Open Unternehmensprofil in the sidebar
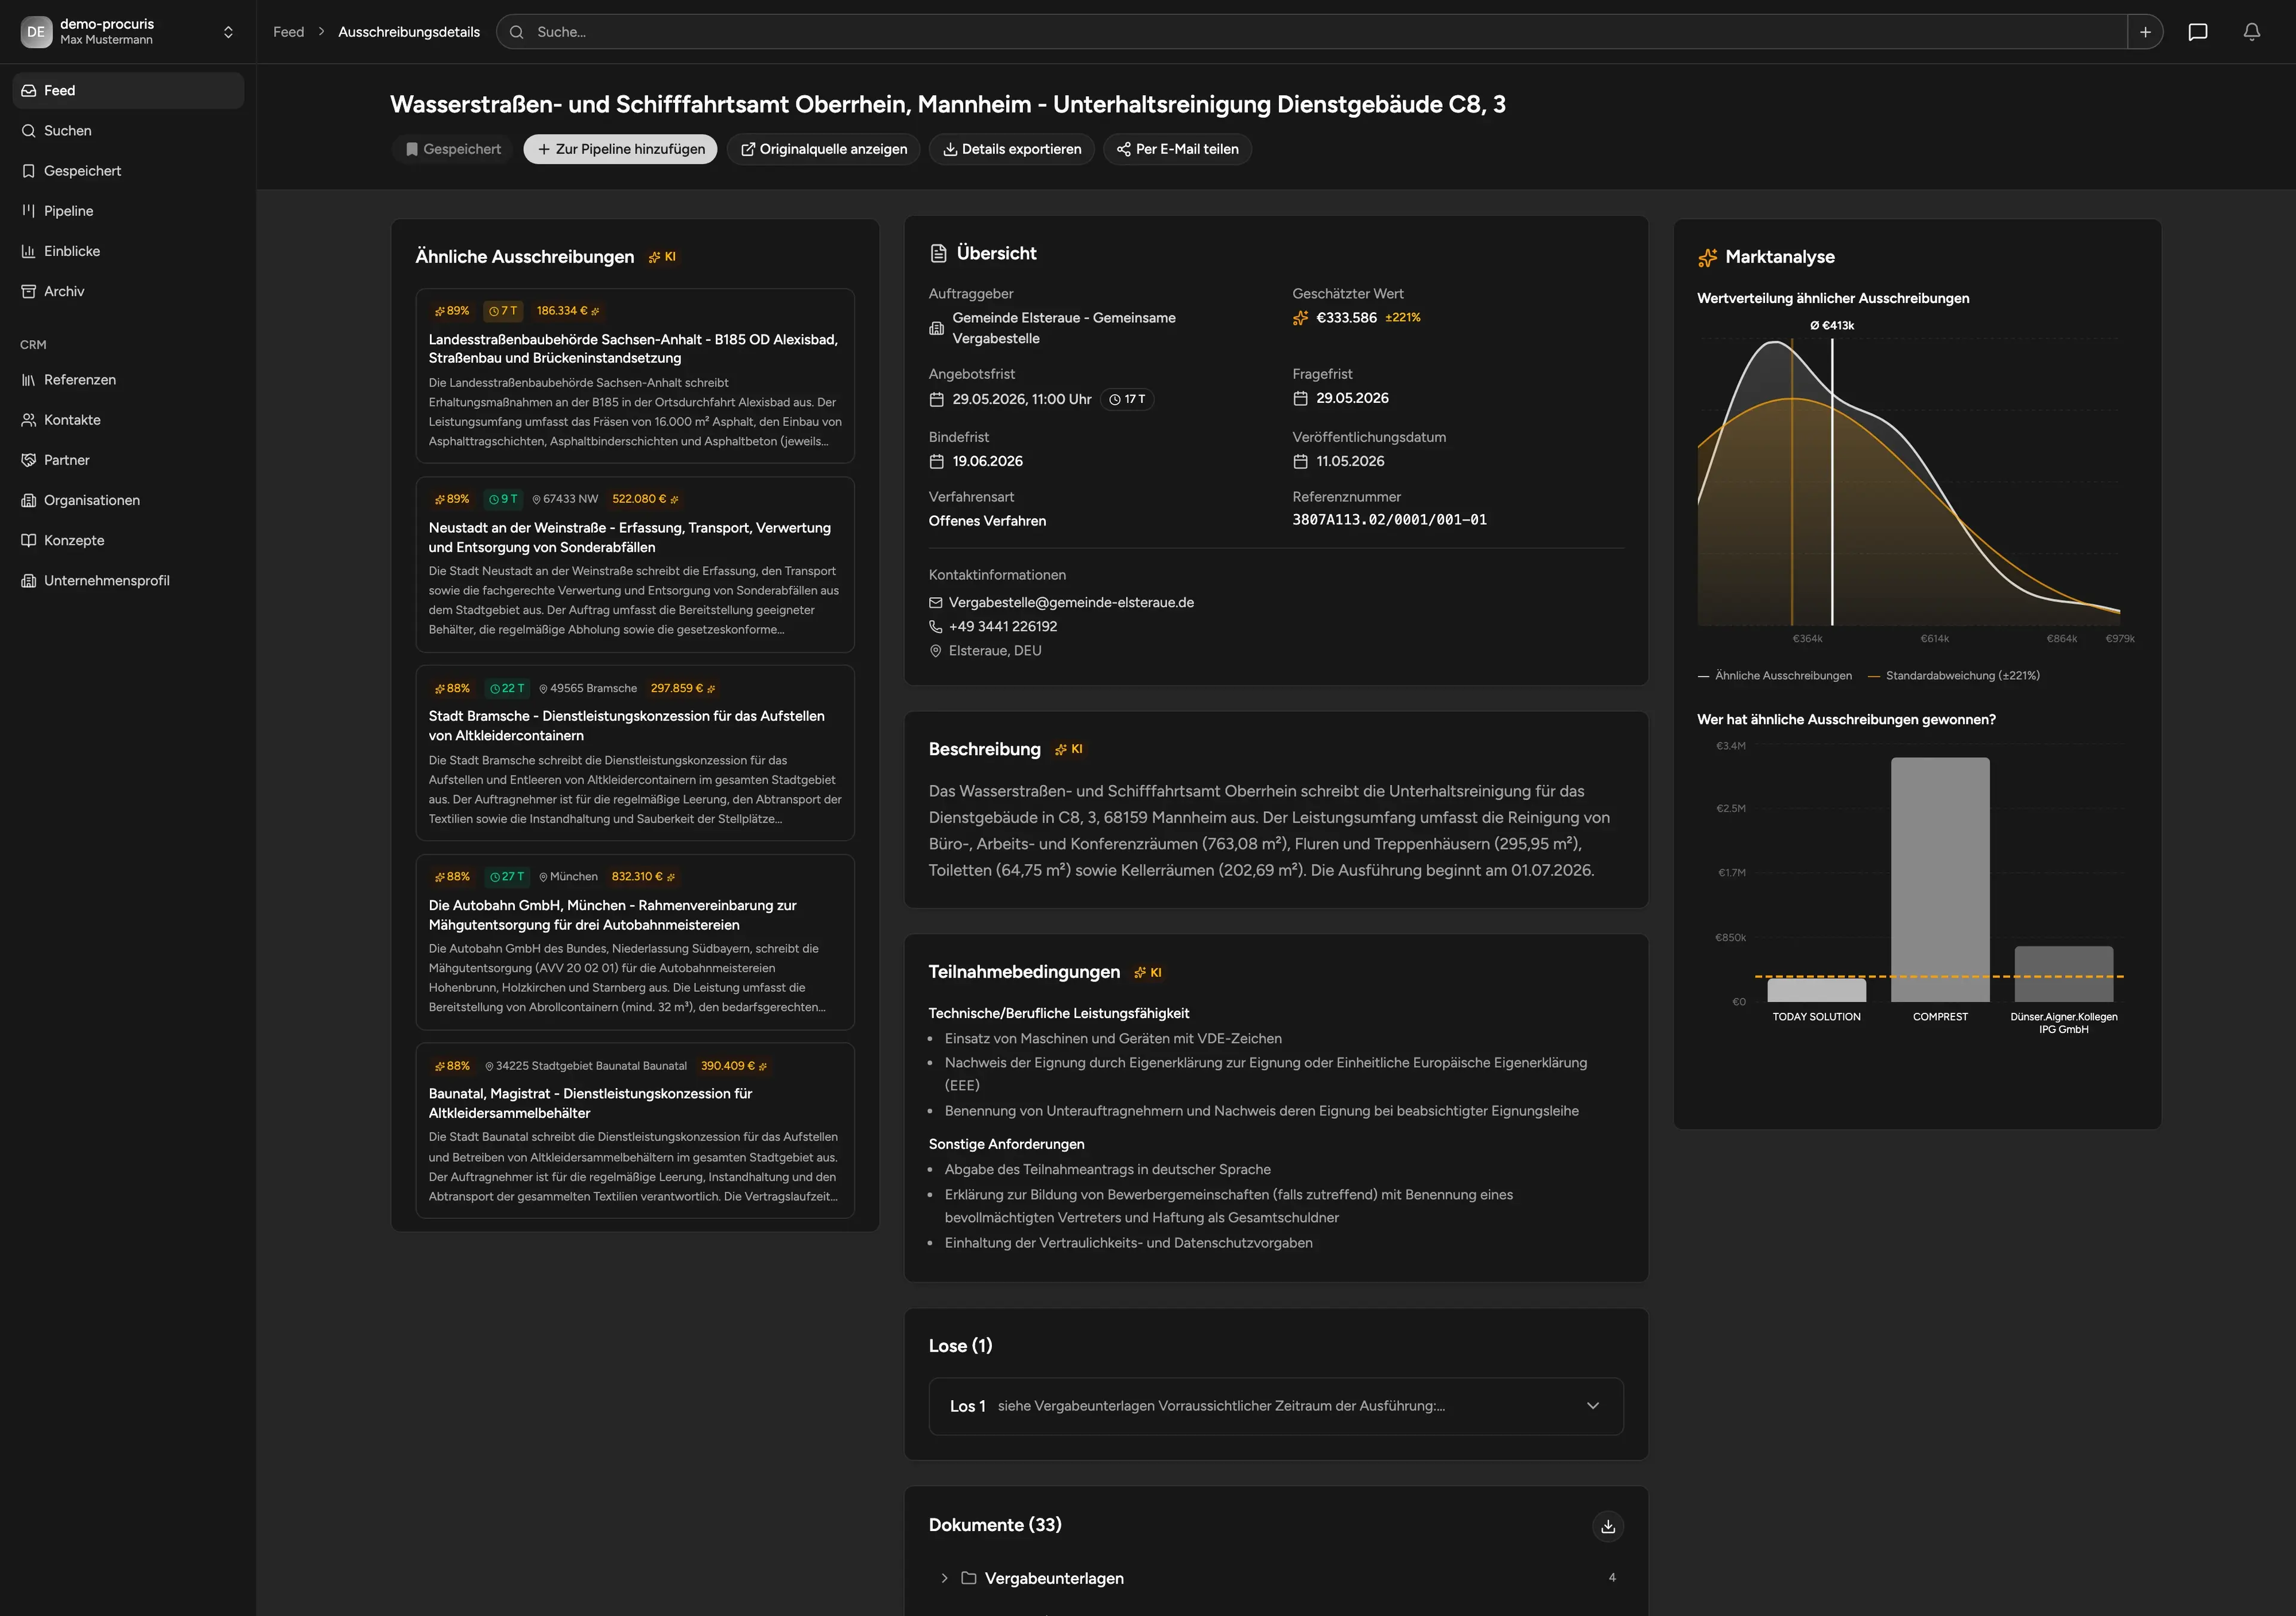Viewport: 2296px width, 1616px height. point(128,580)
